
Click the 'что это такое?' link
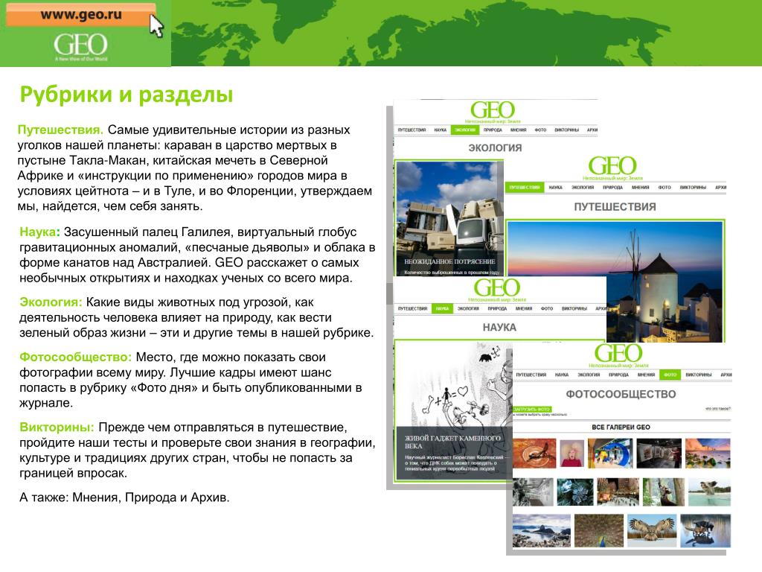click(x=718, y=409)
